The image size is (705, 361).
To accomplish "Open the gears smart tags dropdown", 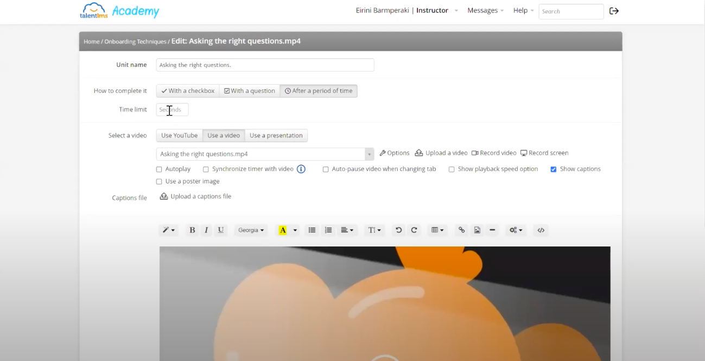I will pos(516,230).
